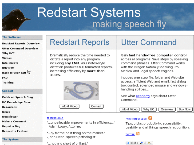Go to the Training page

[x=8, y=82]
